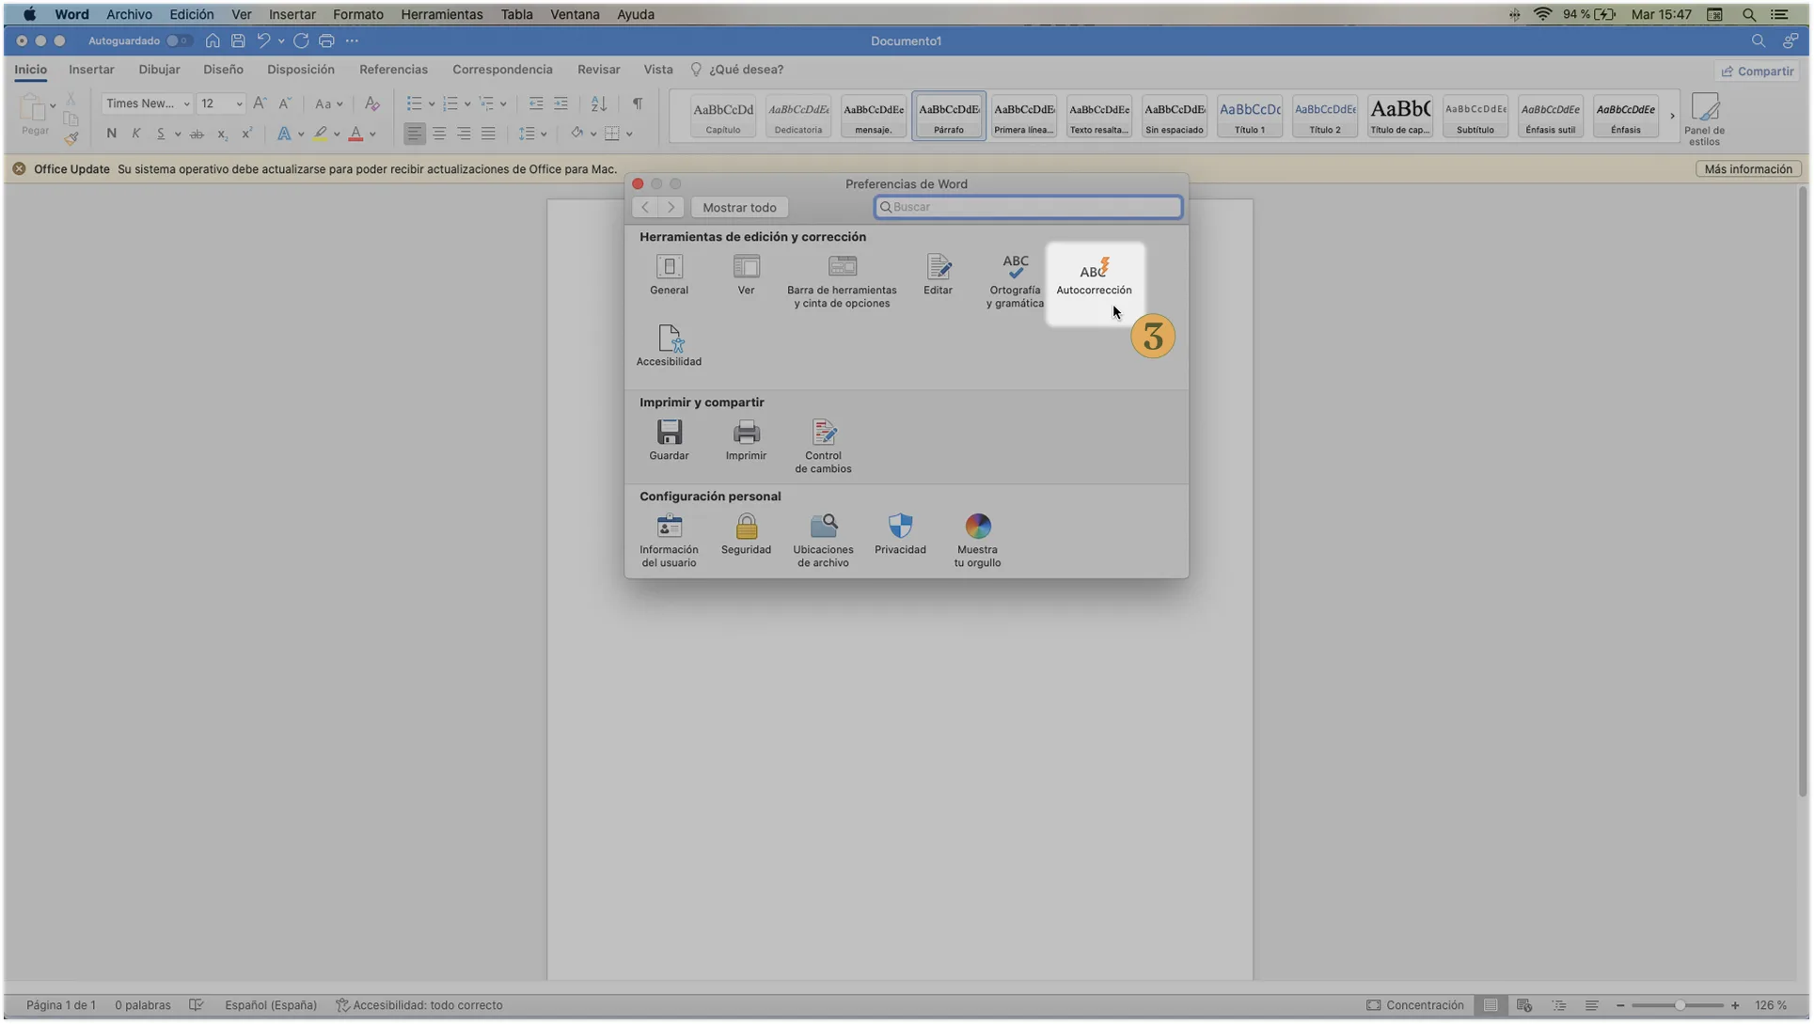Click the zoom slider in status bar
This screenshot has height=1024, width=1814.
point(1678,1005)
